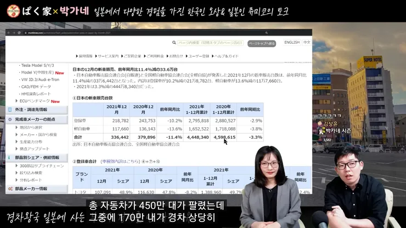The width and height of the screenshot is (406, 228).
Task: Expand 拠点アップデート arrow
Action: click(x=16, y=149)
